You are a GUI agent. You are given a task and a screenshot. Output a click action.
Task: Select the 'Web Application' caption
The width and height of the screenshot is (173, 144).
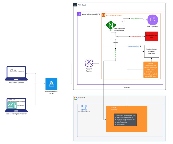point(153,27)
